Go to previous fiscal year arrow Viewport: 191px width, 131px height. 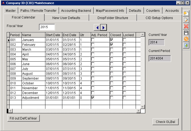point(97,27)
